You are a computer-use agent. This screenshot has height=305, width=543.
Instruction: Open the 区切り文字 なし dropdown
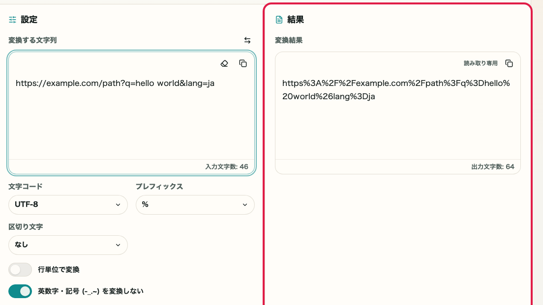coord(68,245)
